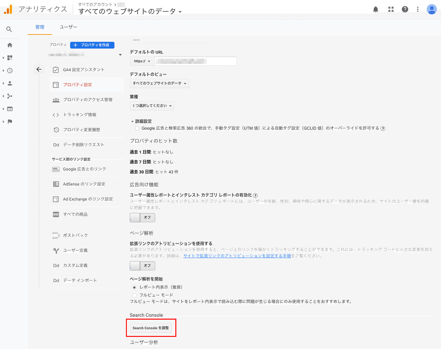Open Conversions flag icon in sidebar
Viewport: 441px width, 349px height.
pyautogui.click(x=10, y=122)
